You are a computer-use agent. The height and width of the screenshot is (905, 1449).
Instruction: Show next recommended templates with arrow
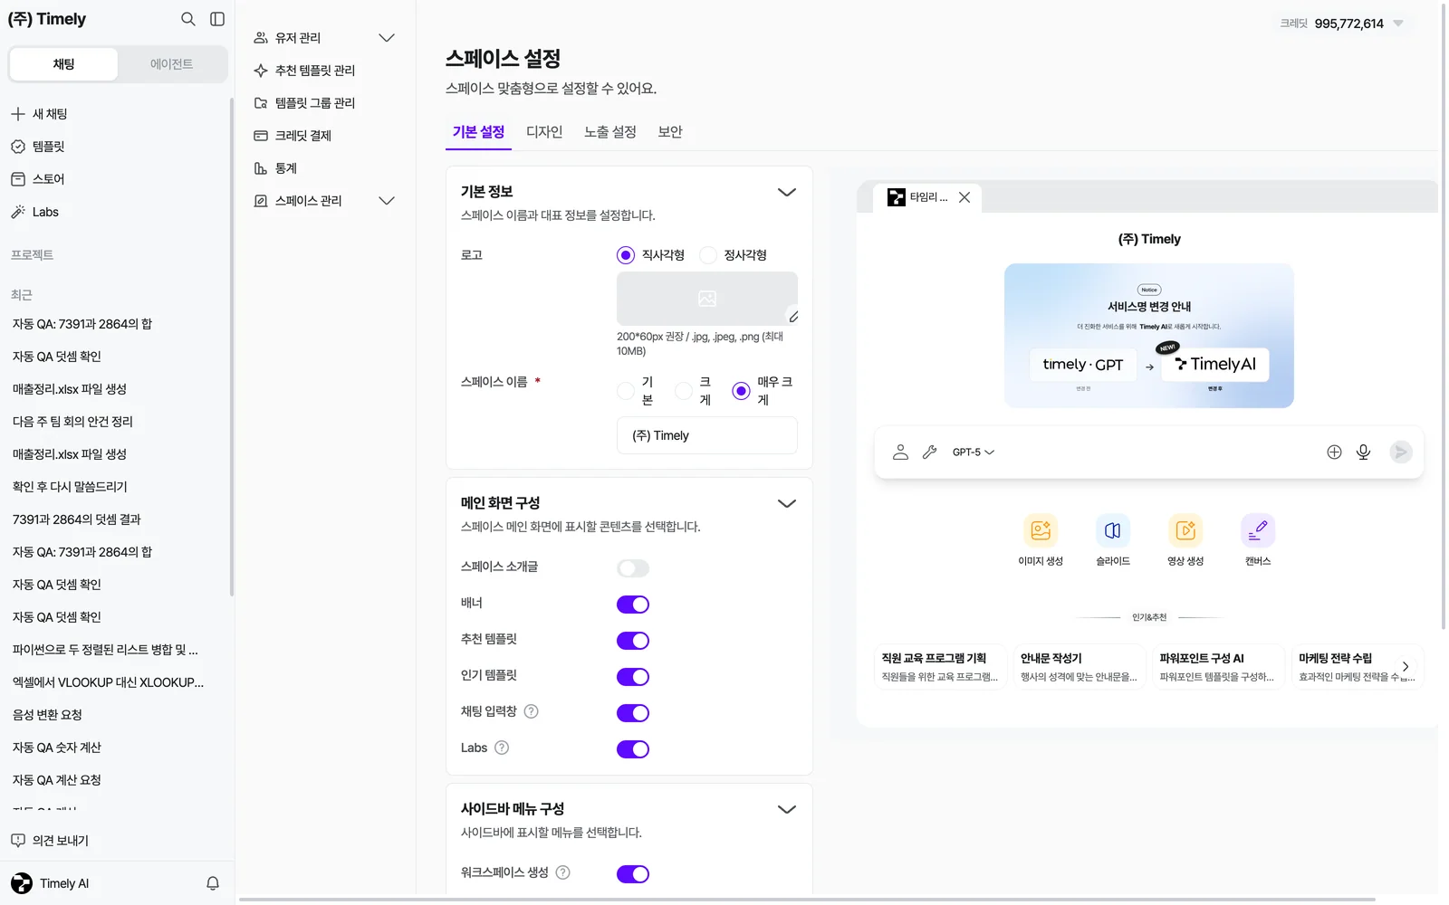tap(1406, 666)
